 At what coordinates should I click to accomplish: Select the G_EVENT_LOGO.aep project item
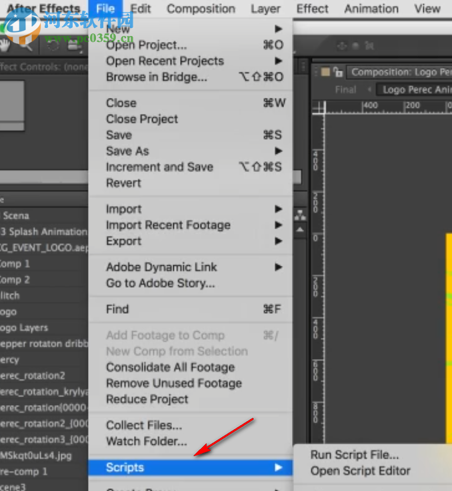(44, 247)
